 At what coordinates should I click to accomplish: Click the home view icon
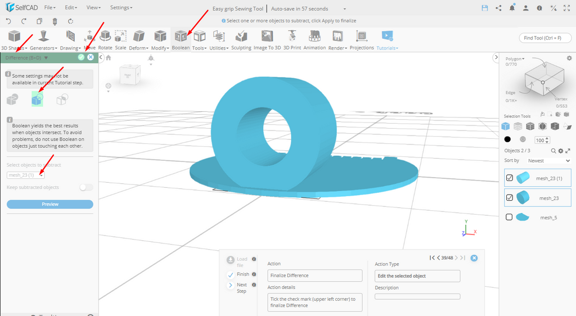point(109,57)
